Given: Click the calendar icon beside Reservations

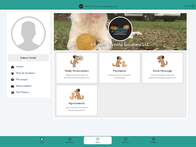Looking at the screenshot, I should (x=12, y=86).
